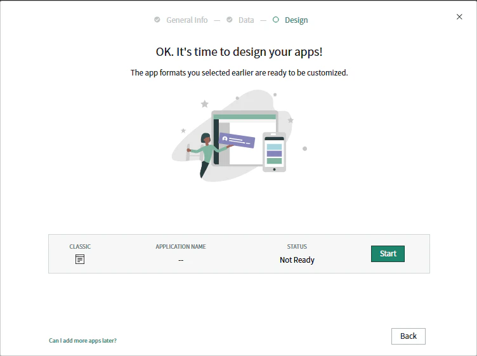This screenshot has height=356, width=477.
Task: Select the Data step
Action: click(246, 20)
